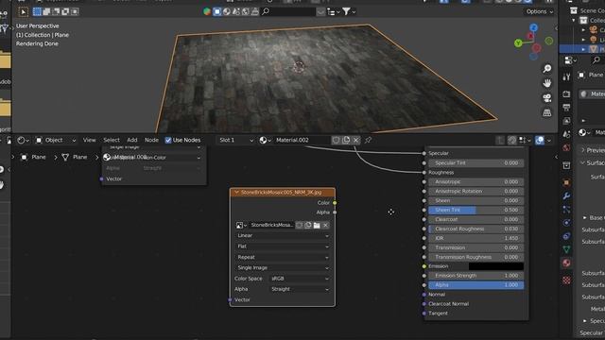Image resolution: width=605 pixels, height=340 pixels.
Task: Toggle fake user shield for Material.002
Action: pos(337,141)
